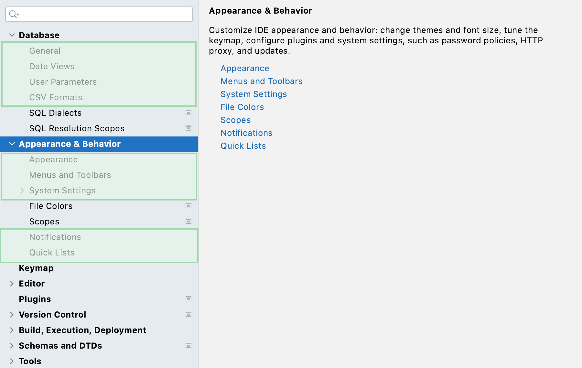Collapse the Appearance & Behavior section
582x368 pixels.
12,144
